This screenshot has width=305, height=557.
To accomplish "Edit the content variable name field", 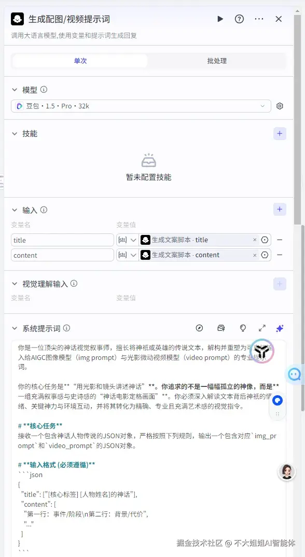I will tap(62, 255).
